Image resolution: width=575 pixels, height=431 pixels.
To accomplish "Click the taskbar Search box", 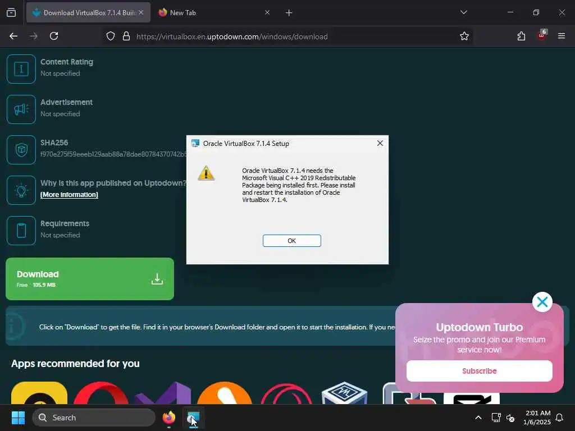I will click(94, 418).
